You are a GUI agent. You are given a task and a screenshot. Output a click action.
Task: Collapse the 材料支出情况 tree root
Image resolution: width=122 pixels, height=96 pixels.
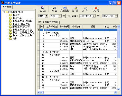pyautogui.click(x=4, y=12)
